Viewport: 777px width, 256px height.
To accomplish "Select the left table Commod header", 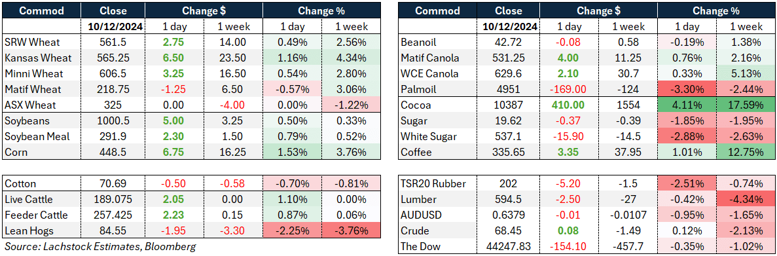I will point(43,11).
